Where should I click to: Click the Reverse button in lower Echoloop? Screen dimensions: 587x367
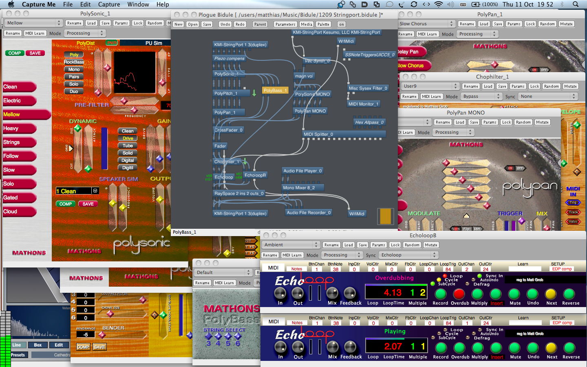click(570, 348)
